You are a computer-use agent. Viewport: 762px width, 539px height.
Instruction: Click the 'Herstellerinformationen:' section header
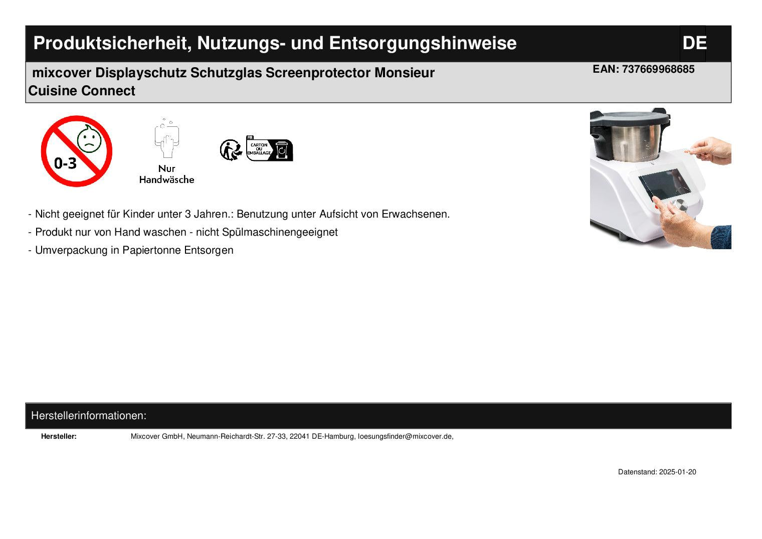(89, 416)
